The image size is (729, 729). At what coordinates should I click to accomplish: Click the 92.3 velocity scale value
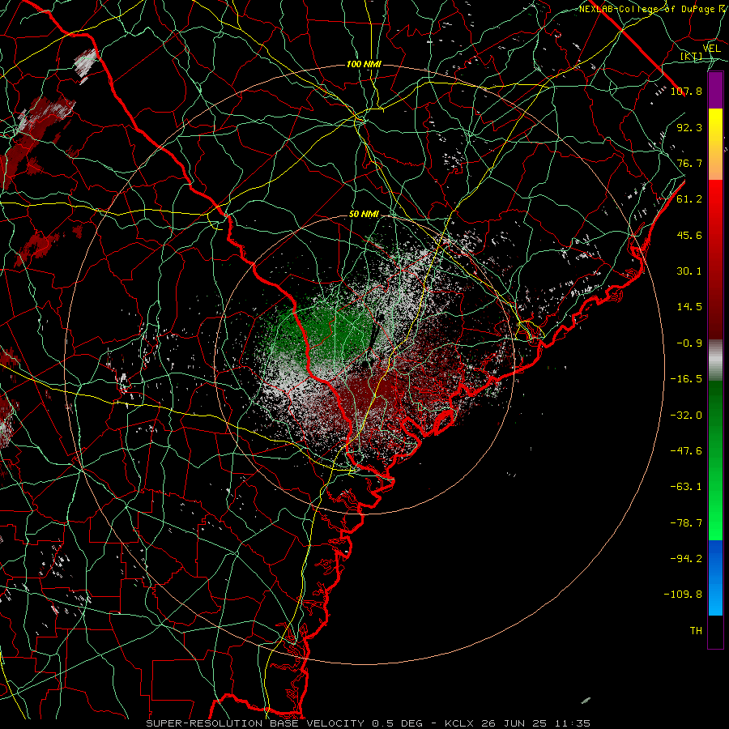point(689,127)
